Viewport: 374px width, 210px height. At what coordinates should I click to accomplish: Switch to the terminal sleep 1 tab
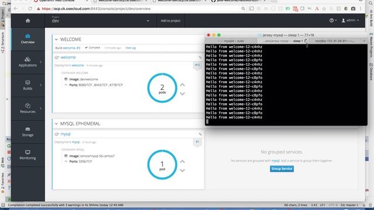tap(283, 41)
